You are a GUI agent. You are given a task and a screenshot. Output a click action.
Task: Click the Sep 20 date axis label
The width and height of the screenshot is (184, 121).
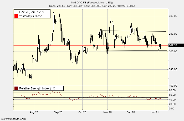(58, 112)
